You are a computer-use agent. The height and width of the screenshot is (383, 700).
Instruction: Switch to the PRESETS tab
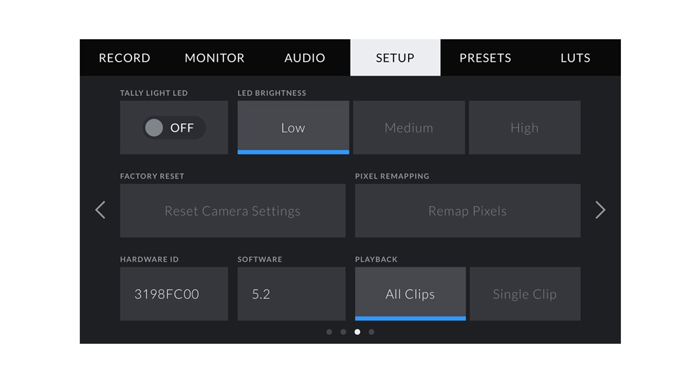tap(485, 58)
